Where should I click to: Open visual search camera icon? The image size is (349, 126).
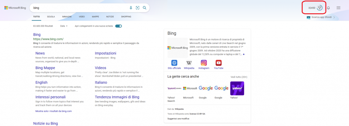(x=138, y=8)
